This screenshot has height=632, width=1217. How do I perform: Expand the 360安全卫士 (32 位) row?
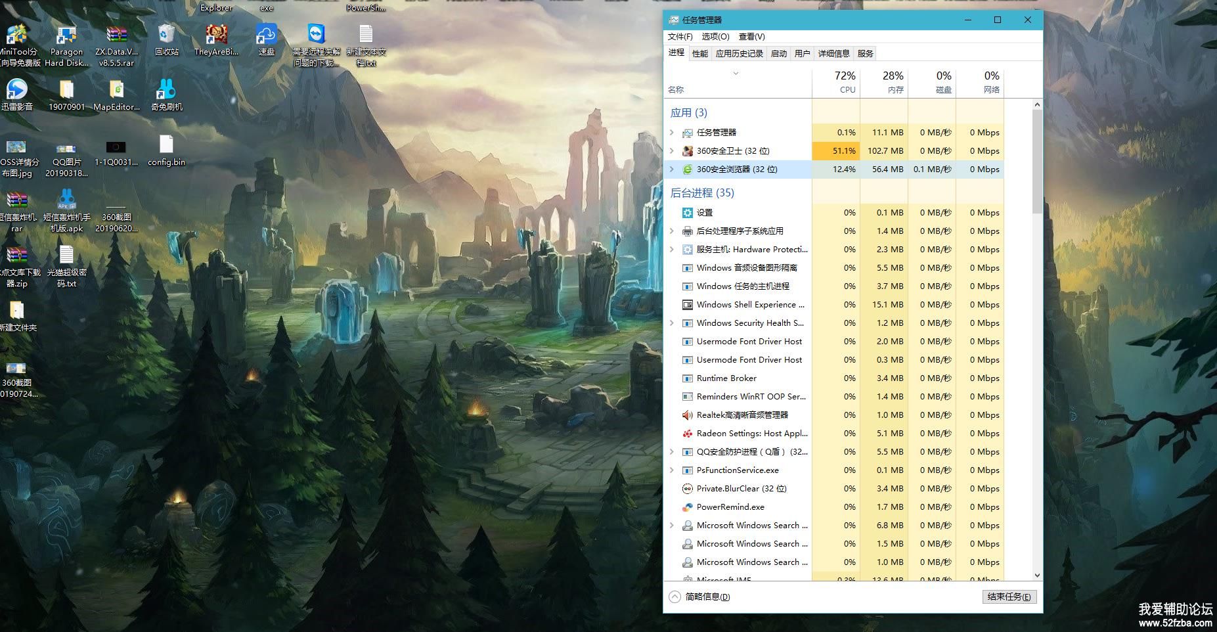pos(671,150)
